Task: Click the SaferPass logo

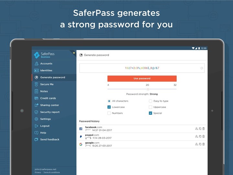Action: (44, 55)
